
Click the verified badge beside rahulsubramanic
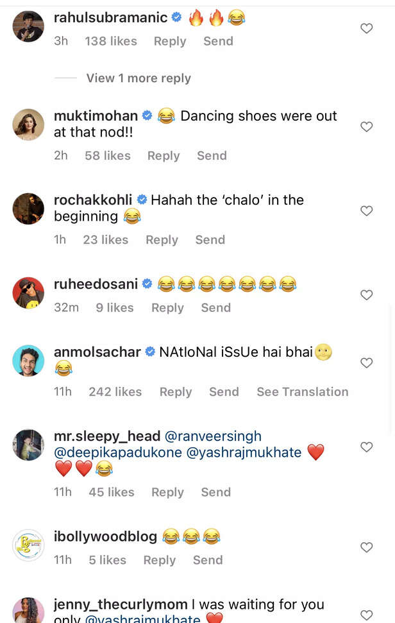[175, 17]
